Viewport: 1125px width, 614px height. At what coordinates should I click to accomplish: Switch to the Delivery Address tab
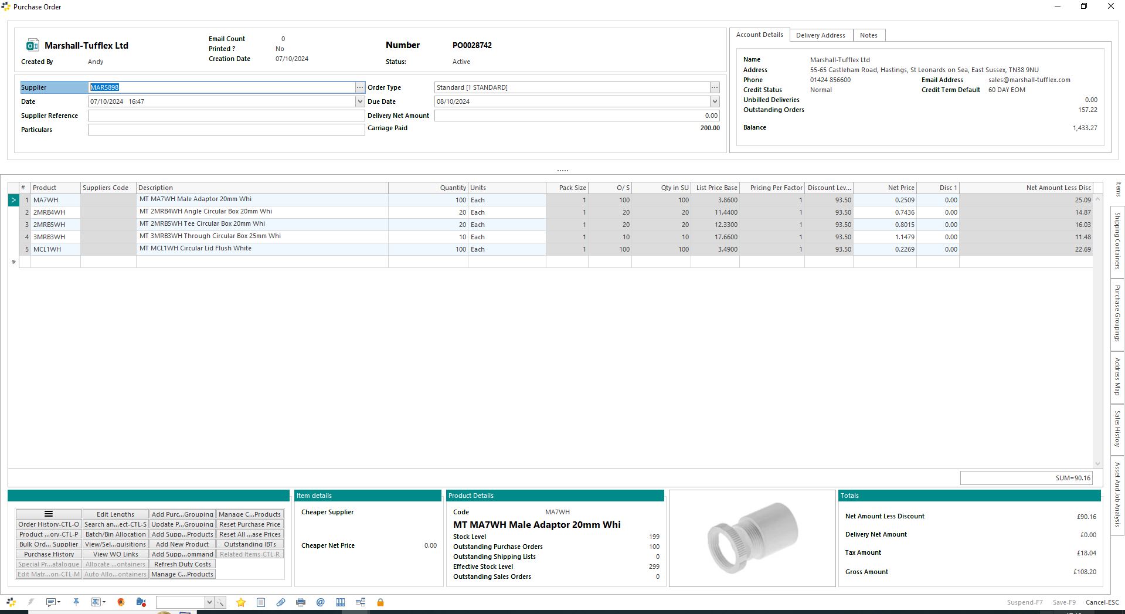tap(820, 35)
